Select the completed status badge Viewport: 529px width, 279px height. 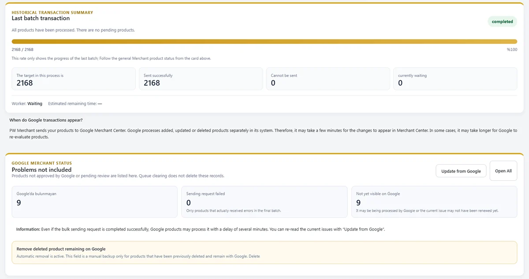(x=503, y=22)
